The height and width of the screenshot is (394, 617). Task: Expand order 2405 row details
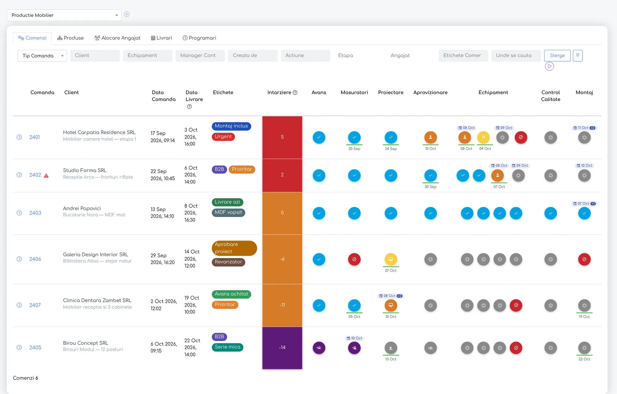(x=19, y=348)
